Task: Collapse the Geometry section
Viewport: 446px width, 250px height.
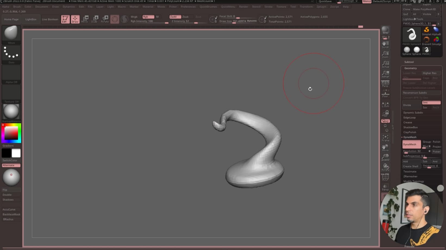Action: click(410, 68)
